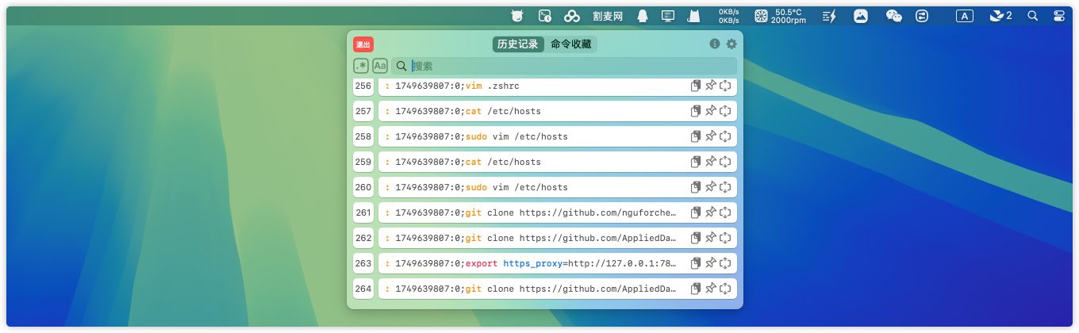The image size is (1079, 333).
Task: Expand the row 258 entry
Action: pos(725,136)
